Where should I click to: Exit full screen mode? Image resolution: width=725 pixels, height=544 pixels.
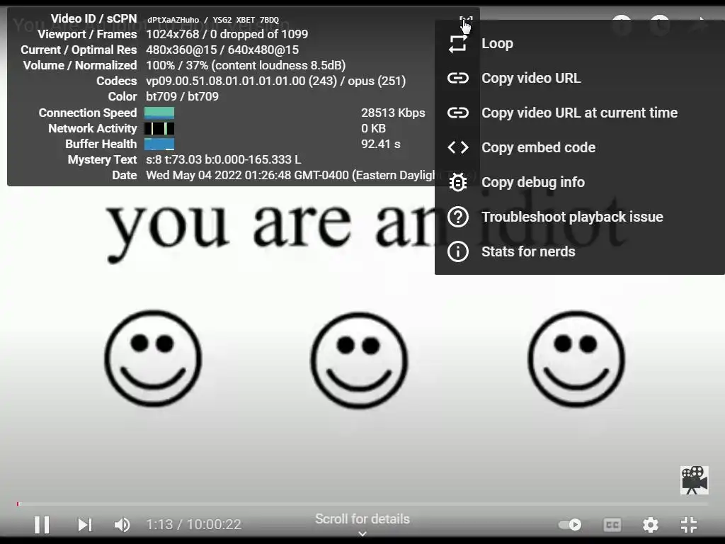tap(688, 525)
